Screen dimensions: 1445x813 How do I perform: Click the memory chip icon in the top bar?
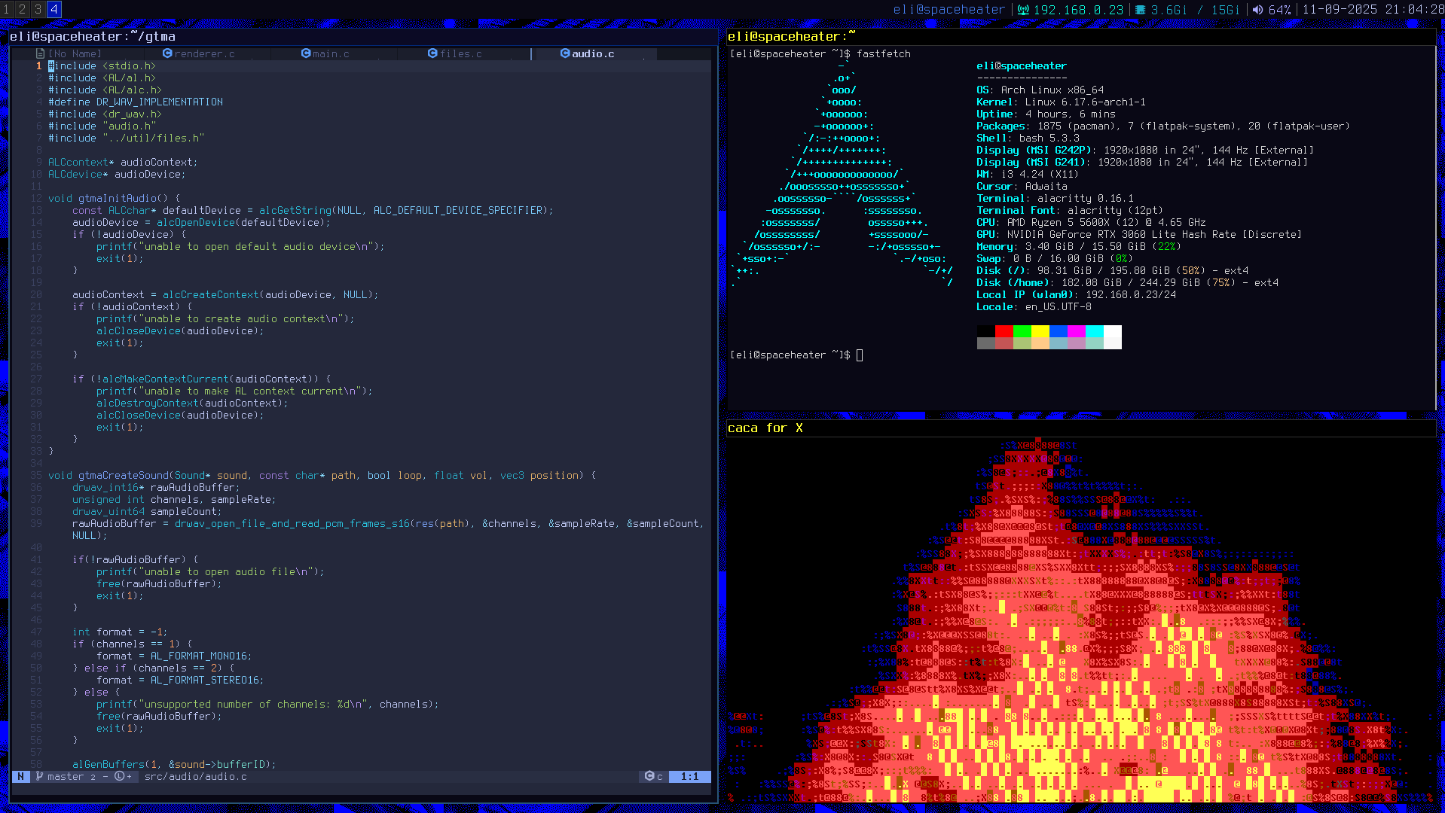pos(1141,10)
